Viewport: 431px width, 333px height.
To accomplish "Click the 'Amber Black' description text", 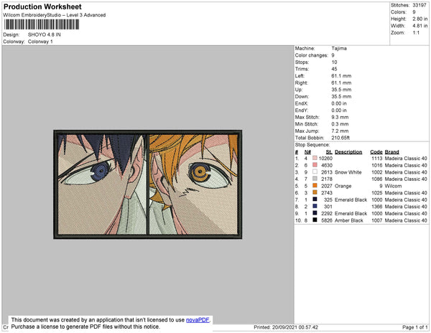I will [x=349, y=220].
